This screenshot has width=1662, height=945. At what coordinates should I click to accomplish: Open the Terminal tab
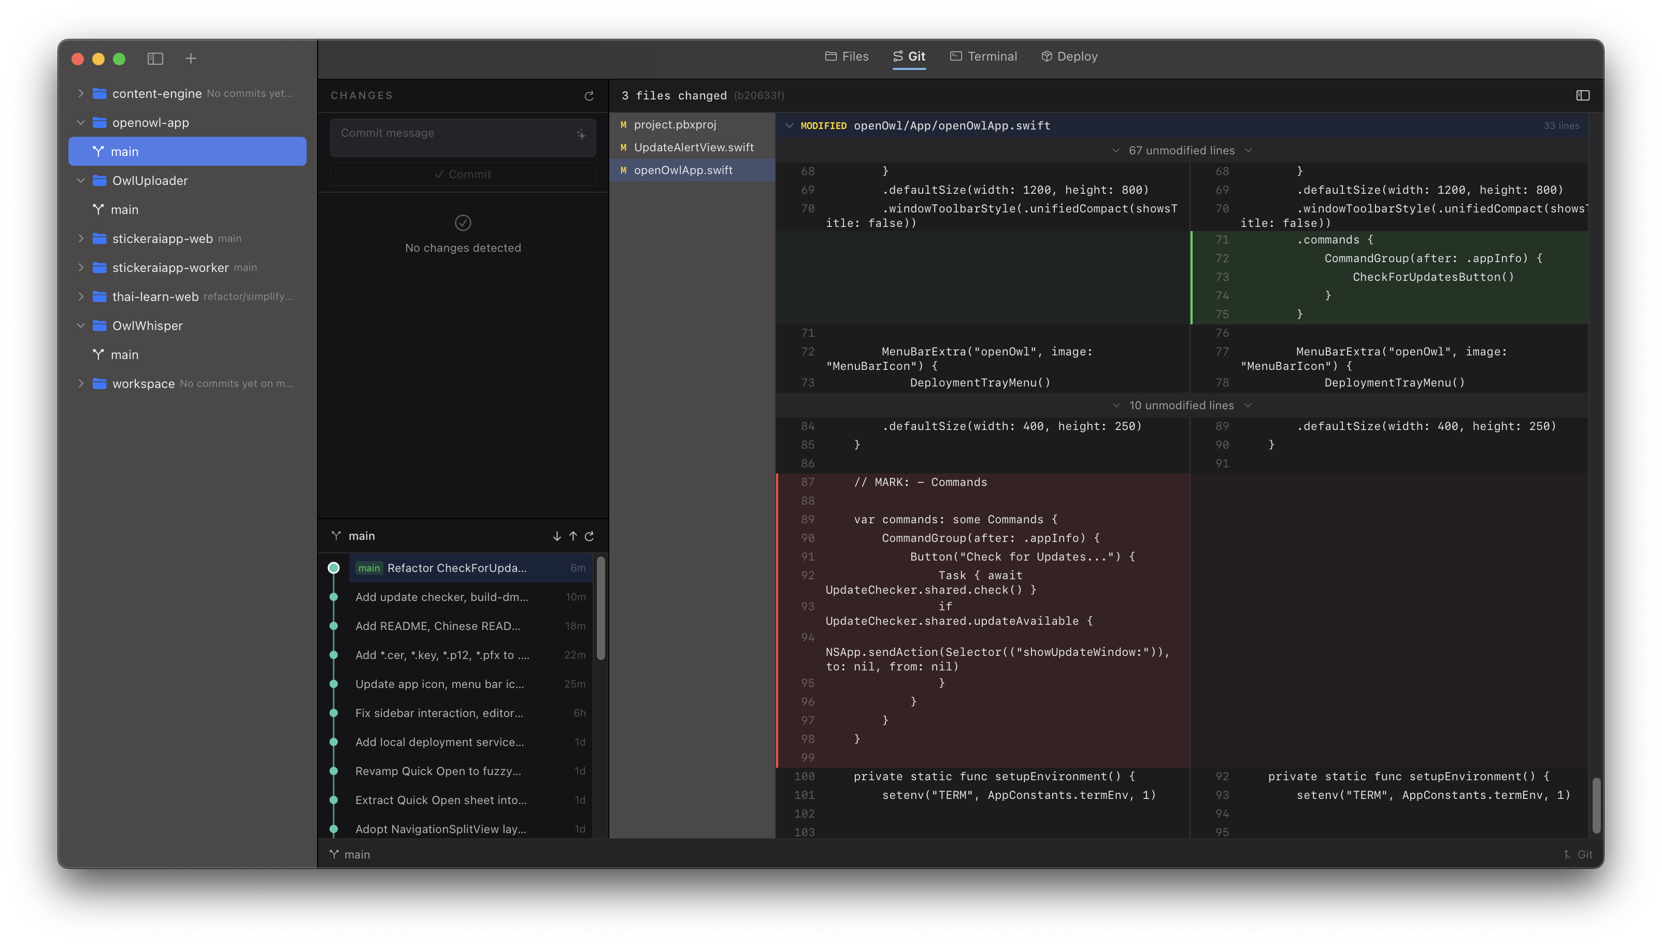pos(984,56)
